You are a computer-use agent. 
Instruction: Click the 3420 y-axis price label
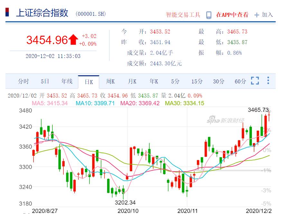click(x=25, y=126)
